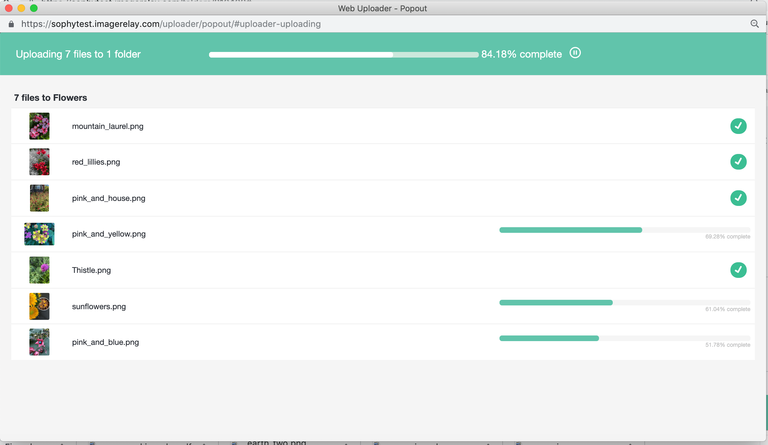
Task: Click the sunflowers.png thumbnail
Action: pos(39,306)
